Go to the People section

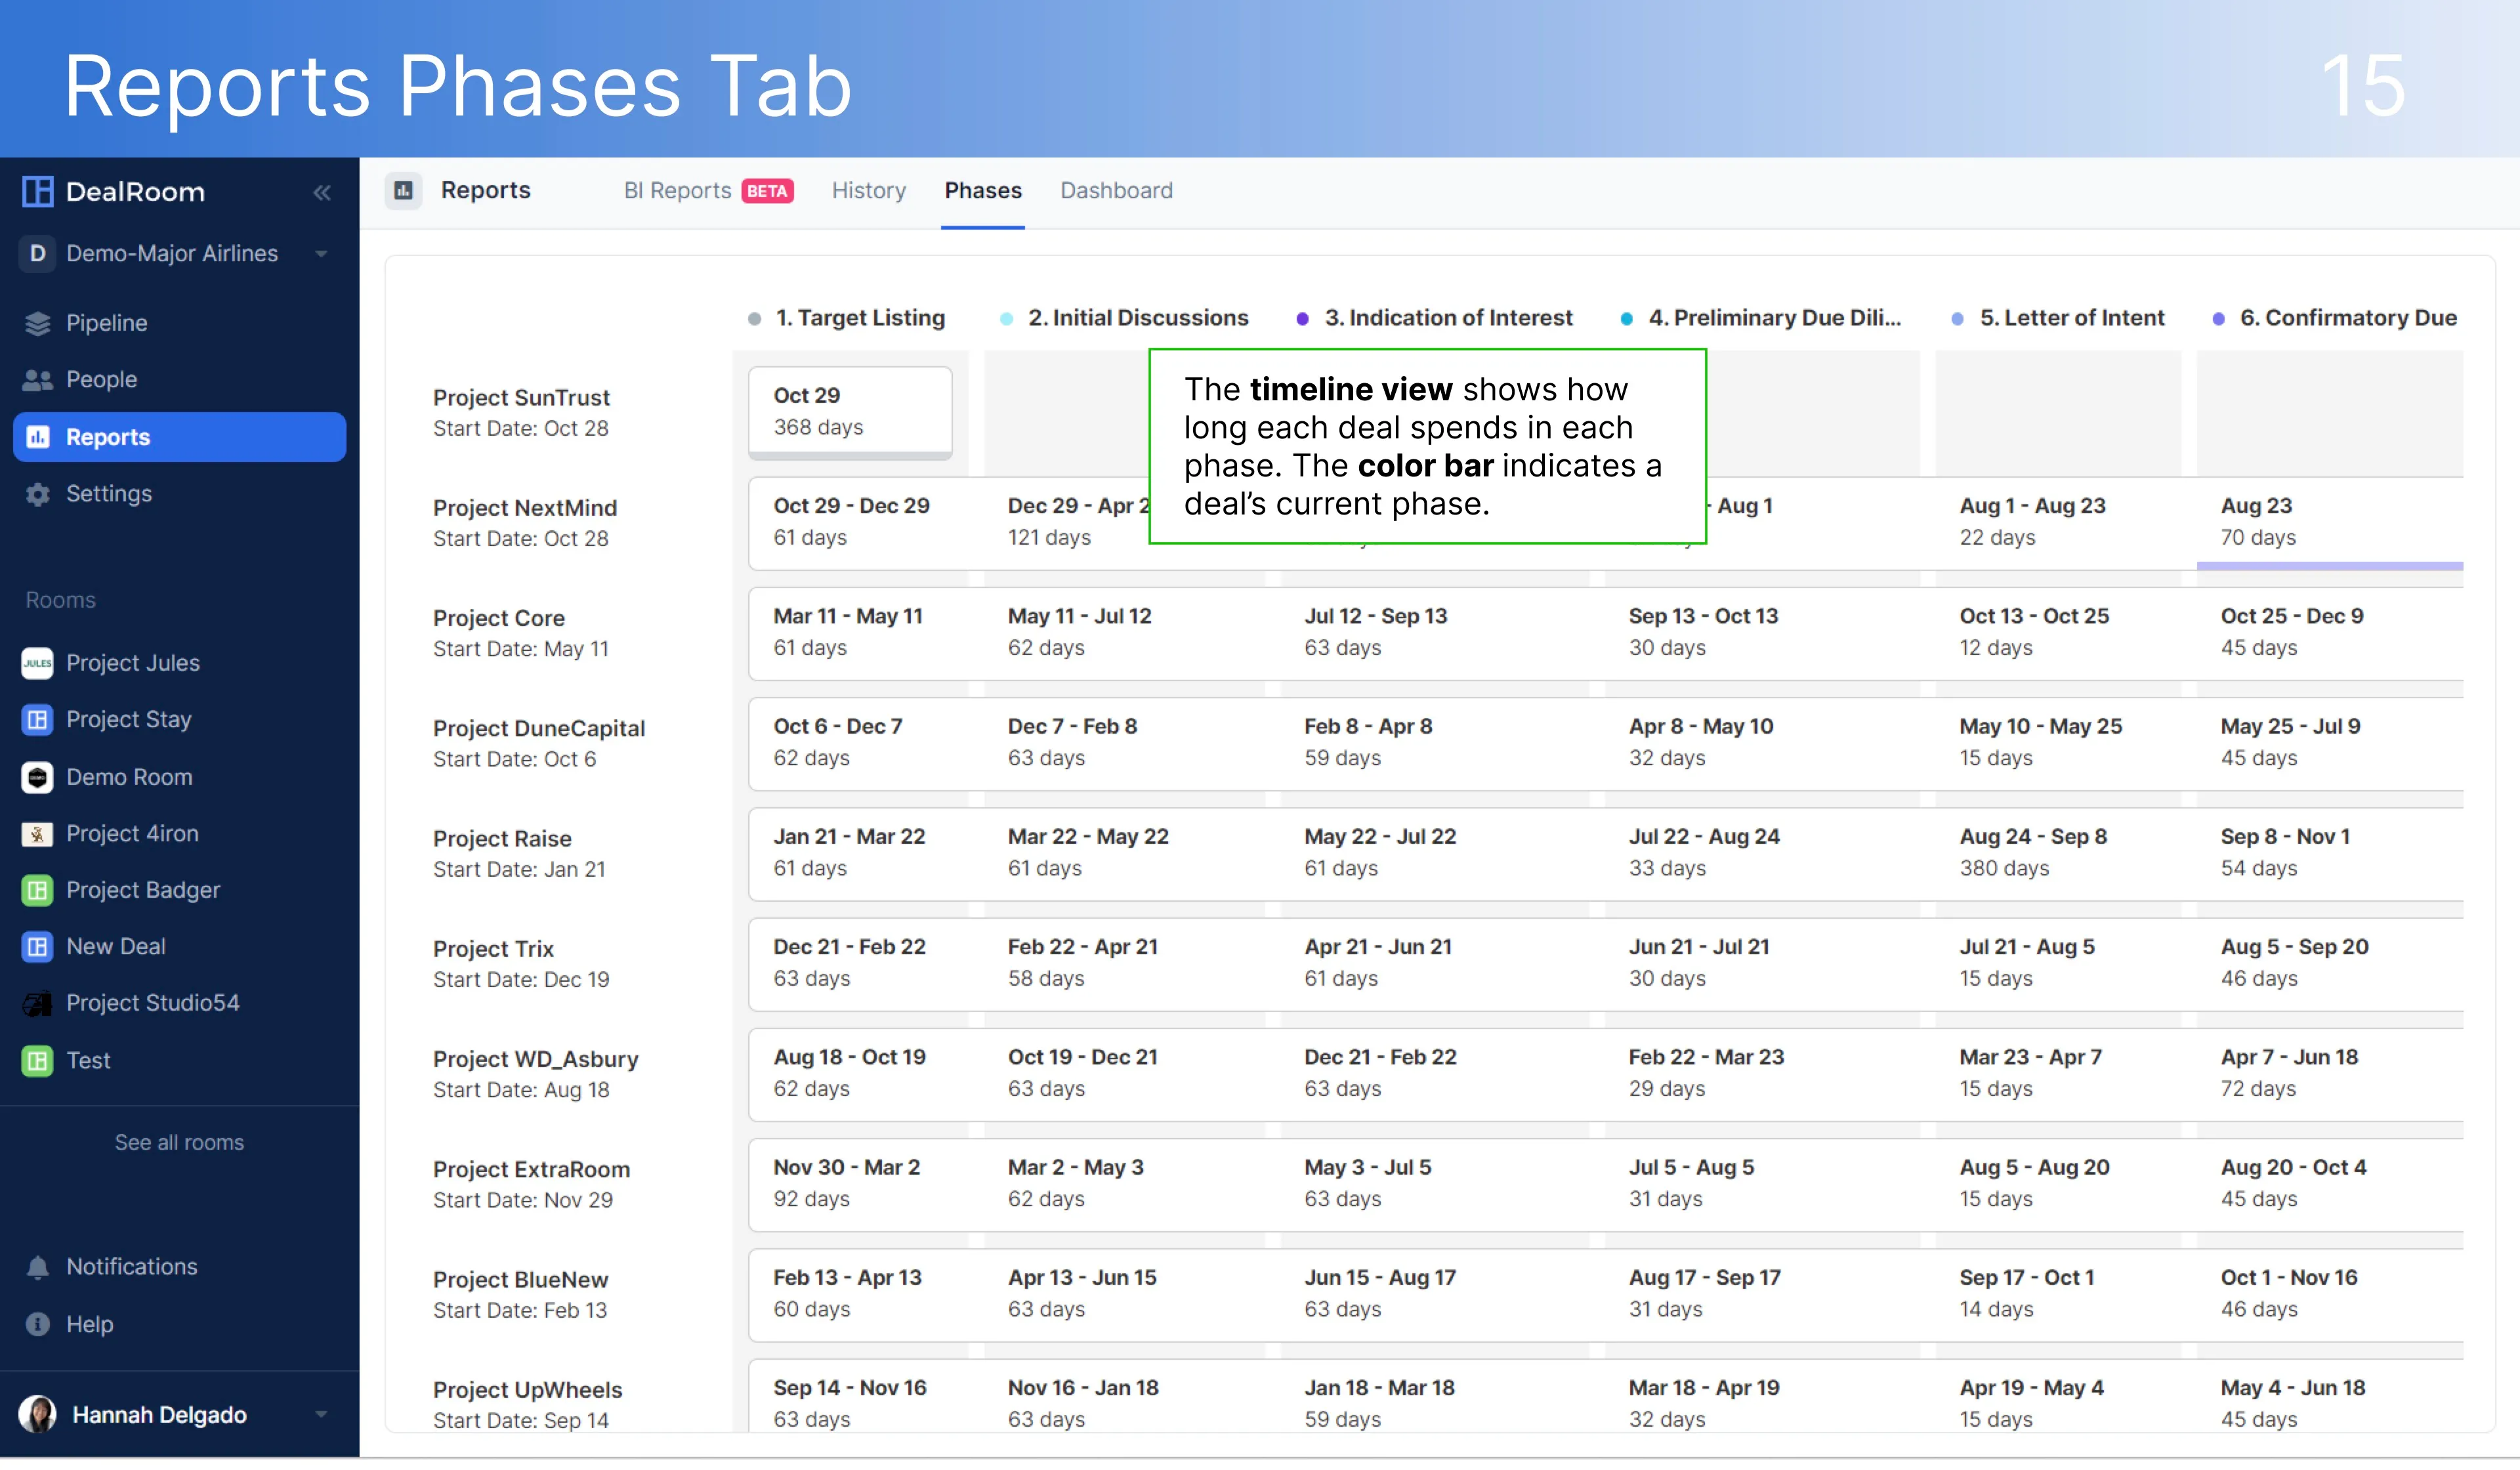point(101,380)
